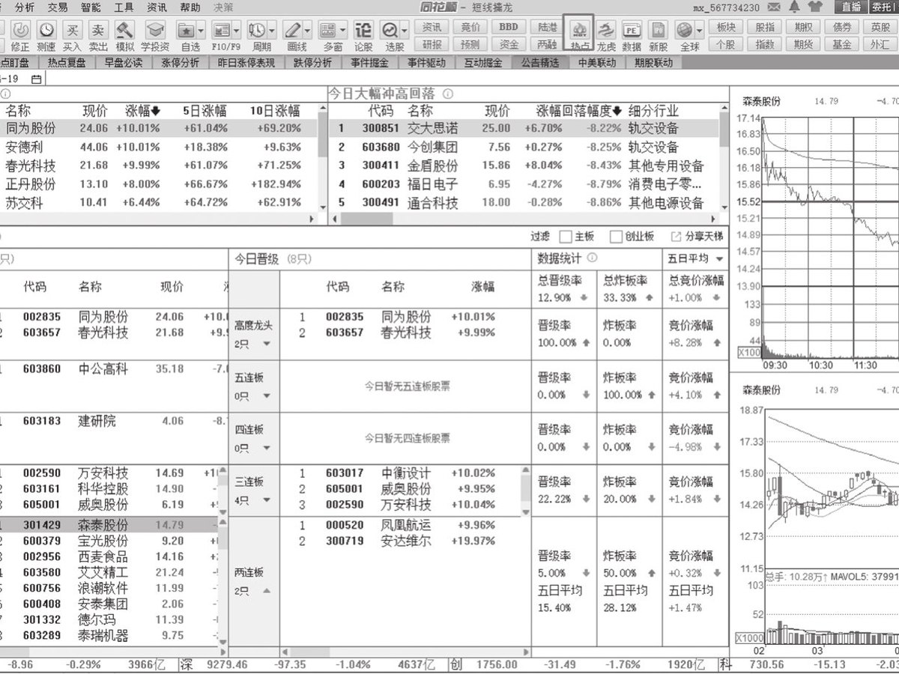This screenshot has width=899, height=674.
Task: Select the 画线 drawing pencil tool
Action: coord(292,31)
